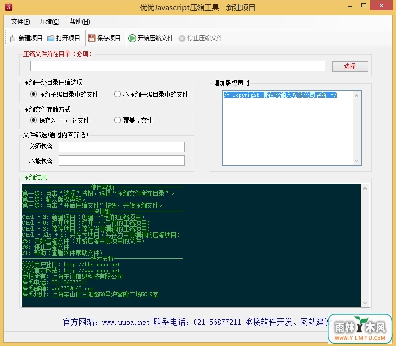Image resolution: width=396 pixels, height=346 pixels.
Task: Focus the compression directory path field
Action: click(178, 66)
